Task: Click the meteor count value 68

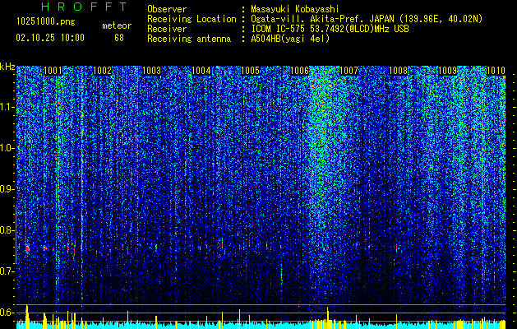Action: point(119,38)
